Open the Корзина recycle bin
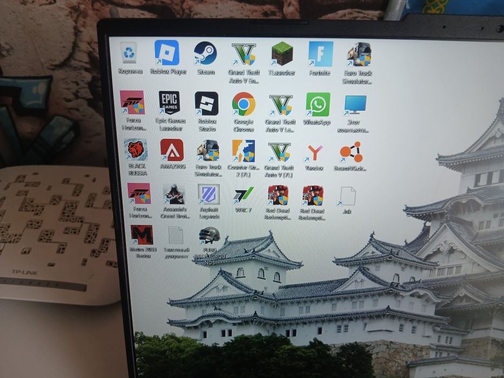504x378 pixels. coord(129,53)
